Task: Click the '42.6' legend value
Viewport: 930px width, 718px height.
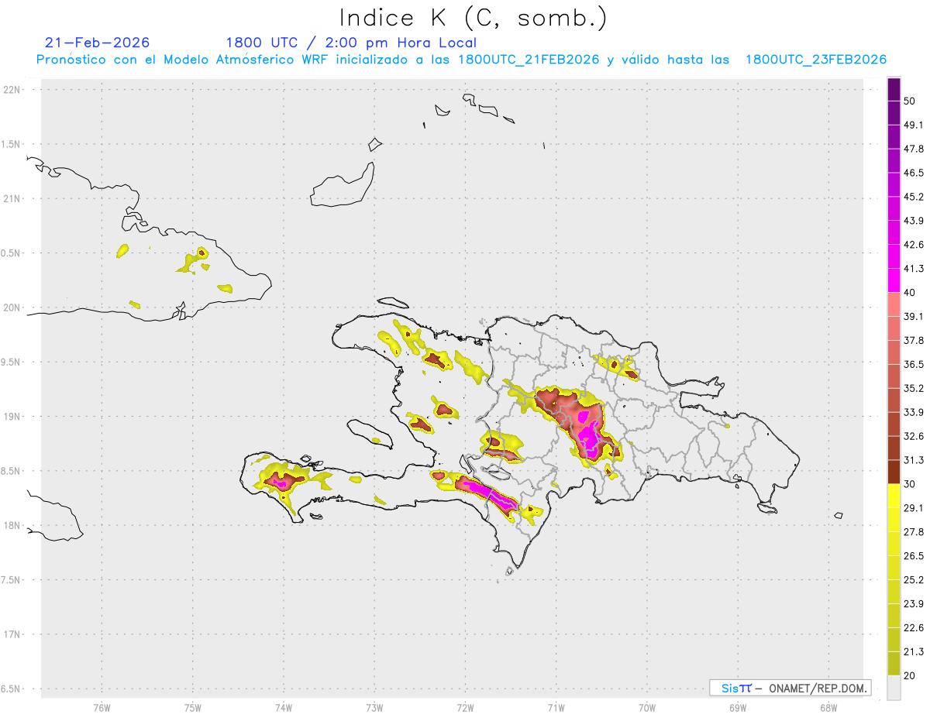Action: 914,245
